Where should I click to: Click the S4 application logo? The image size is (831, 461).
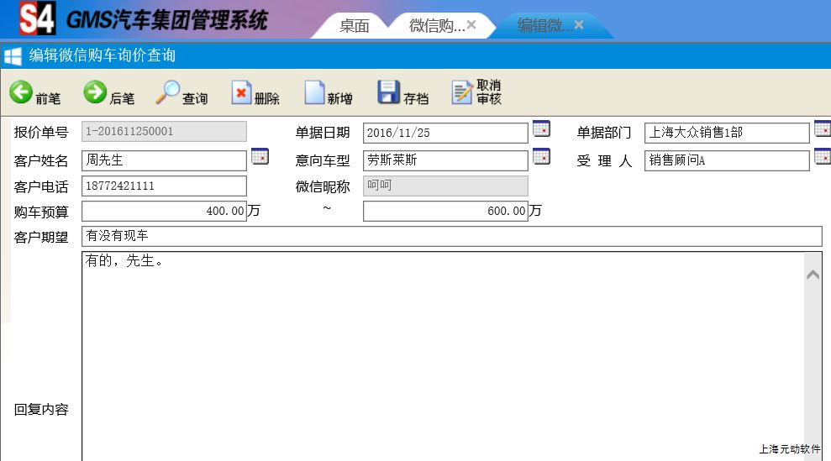click(37, 18)
